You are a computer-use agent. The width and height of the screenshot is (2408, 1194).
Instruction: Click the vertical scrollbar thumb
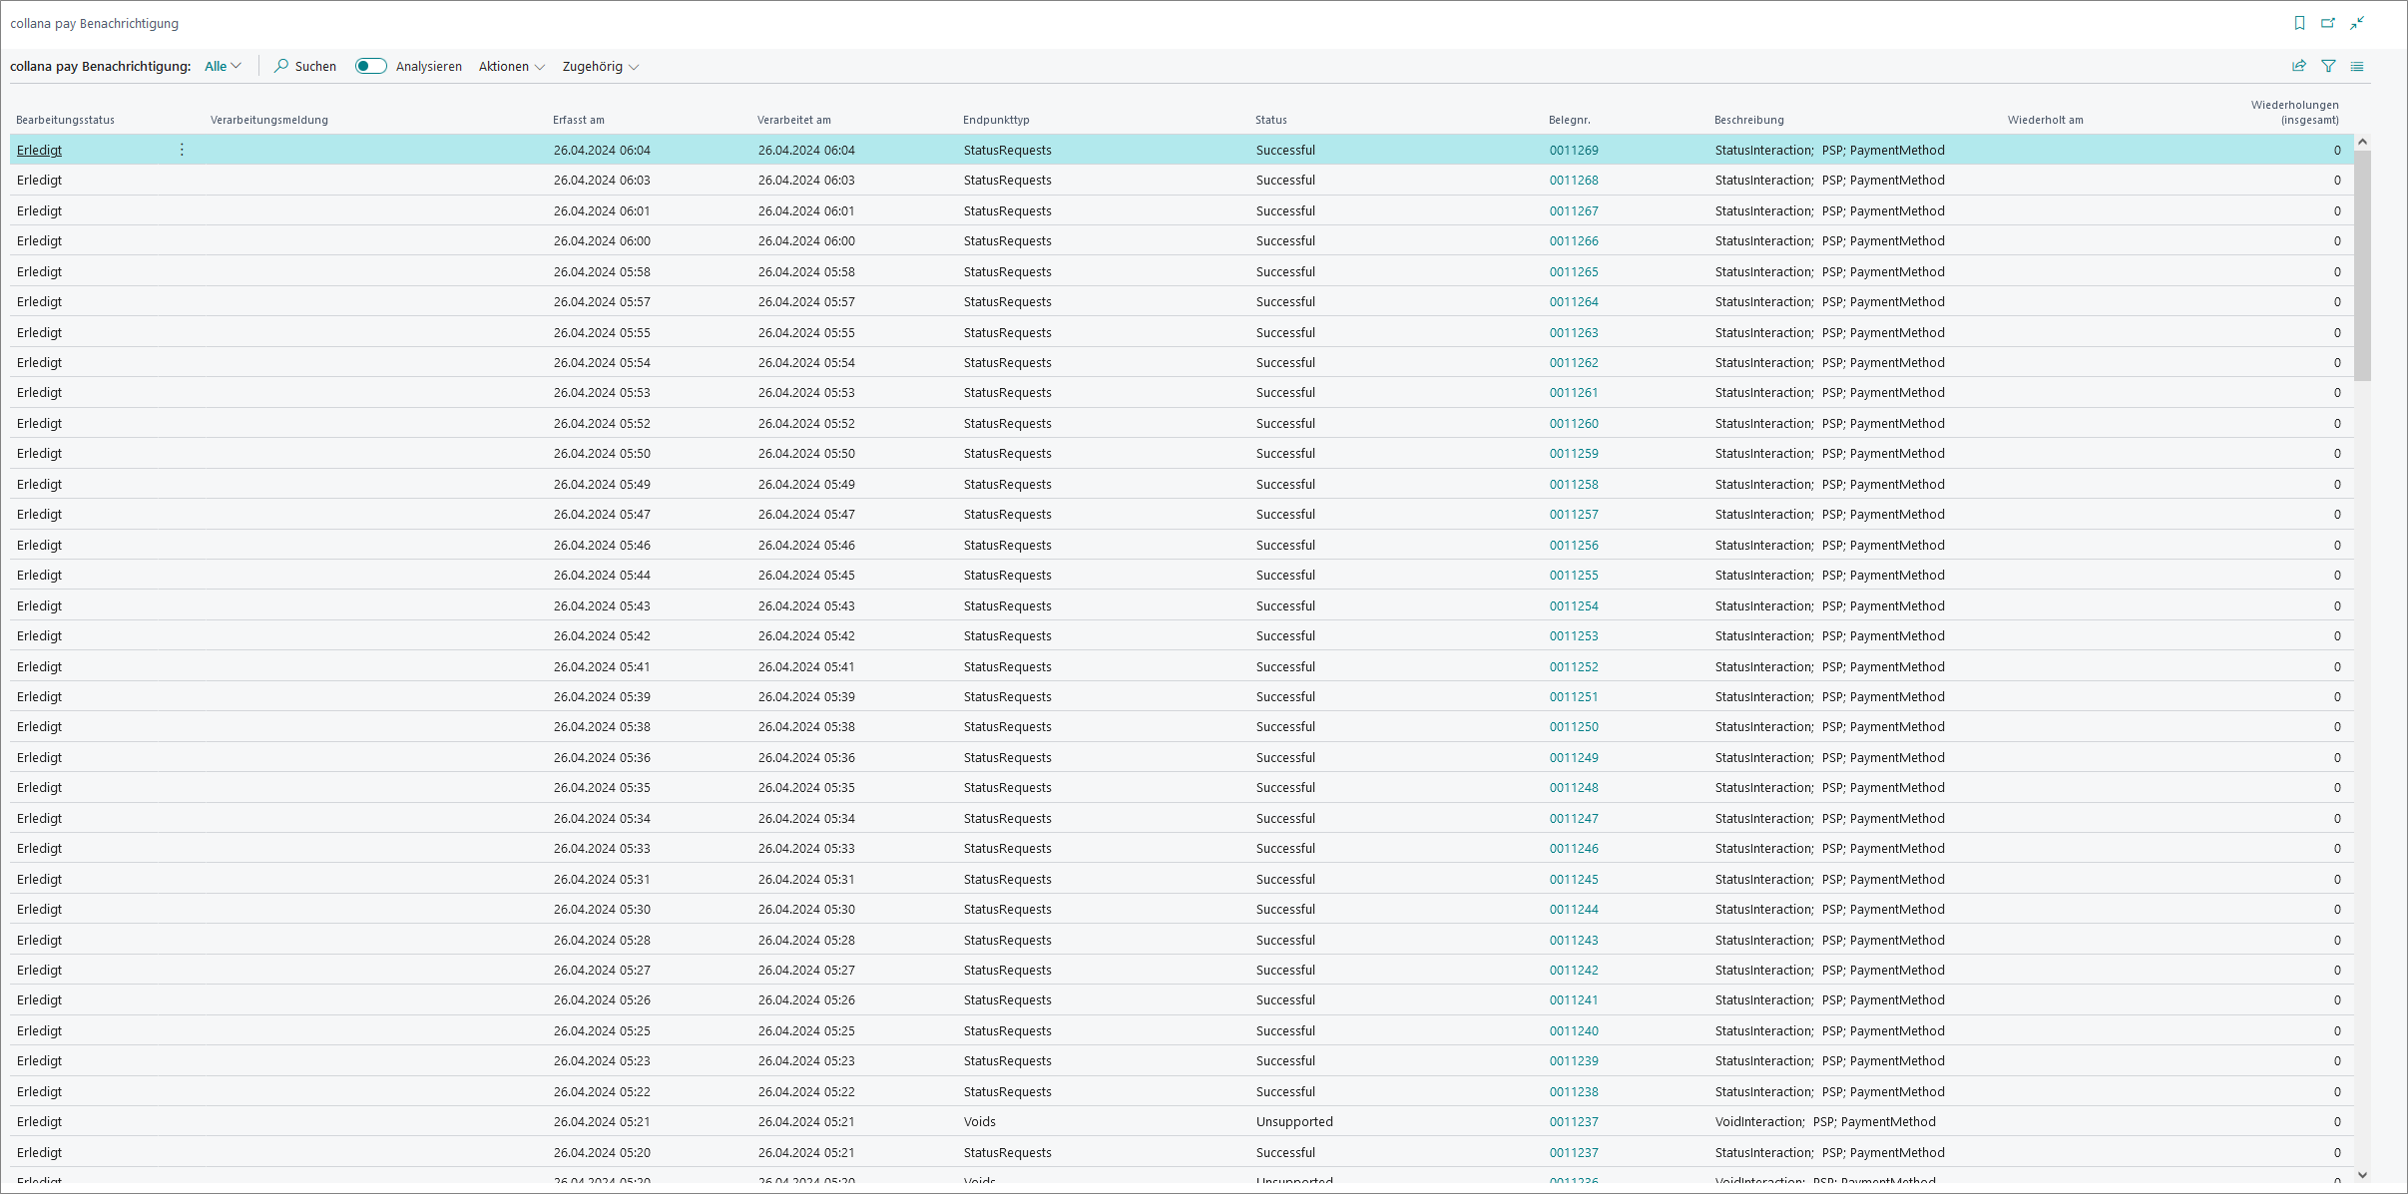[2362, 265]
